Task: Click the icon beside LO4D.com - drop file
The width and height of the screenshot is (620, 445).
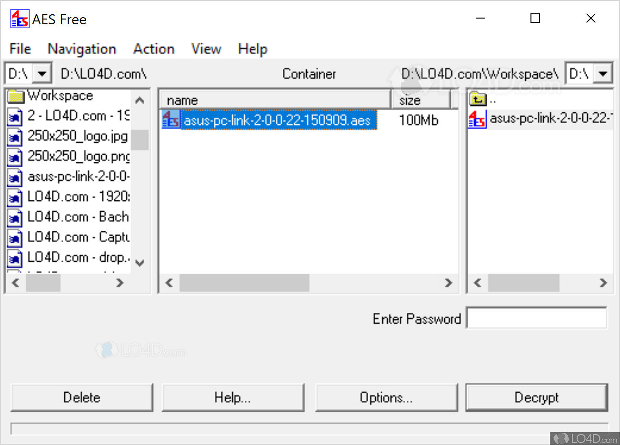Action: click(15, 258)
